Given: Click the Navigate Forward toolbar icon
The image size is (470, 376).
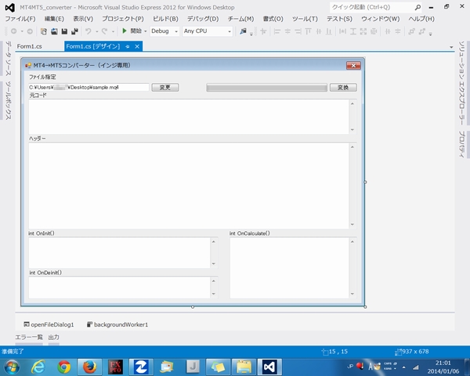Looking at the screenshot, I should (30, 31).
